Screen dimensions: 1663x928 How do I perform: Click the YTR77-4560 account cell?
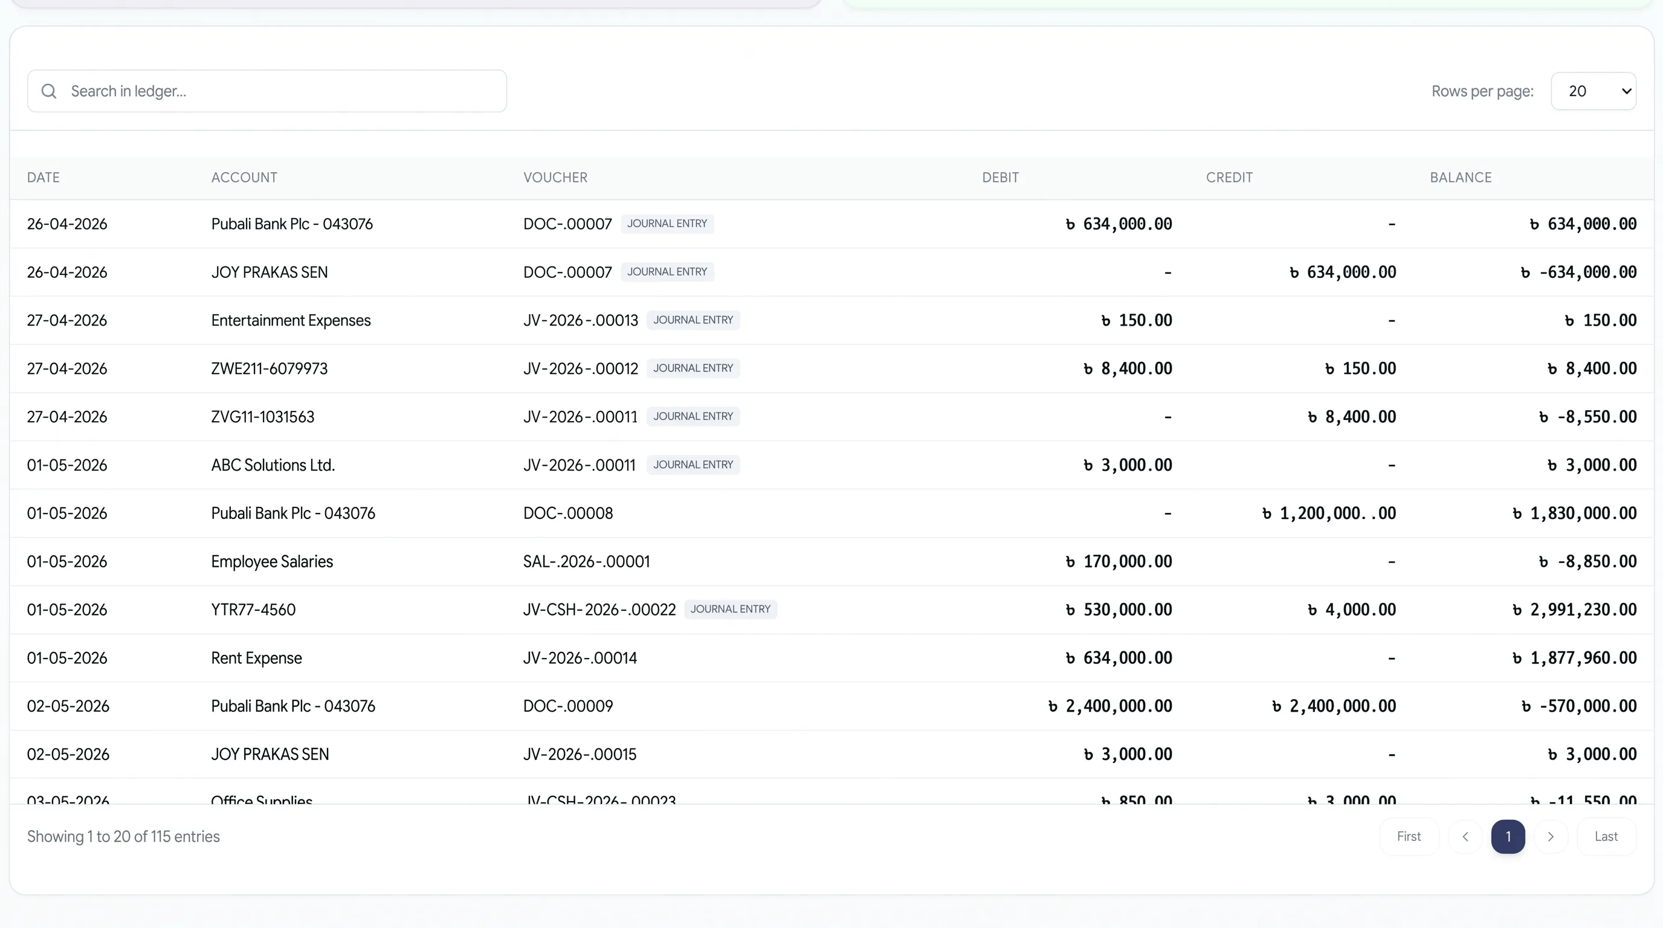click(253, 610)
